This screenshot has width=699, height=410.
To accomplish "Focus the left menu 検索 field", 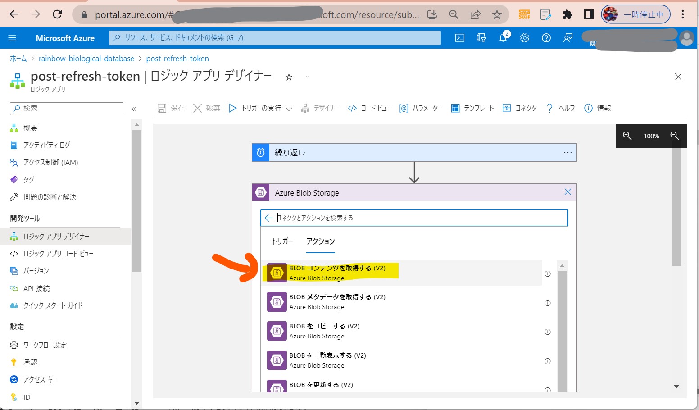I will (x=67, y=109).
